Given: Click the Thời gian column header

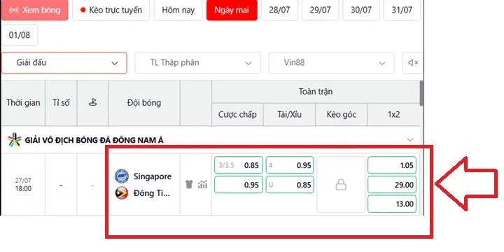Looking at the screenshot, I should coord(23,103).
